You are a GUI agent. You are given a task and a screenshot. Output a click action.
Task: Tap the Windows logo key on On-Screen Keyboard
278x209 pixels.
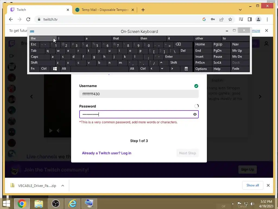55,69
